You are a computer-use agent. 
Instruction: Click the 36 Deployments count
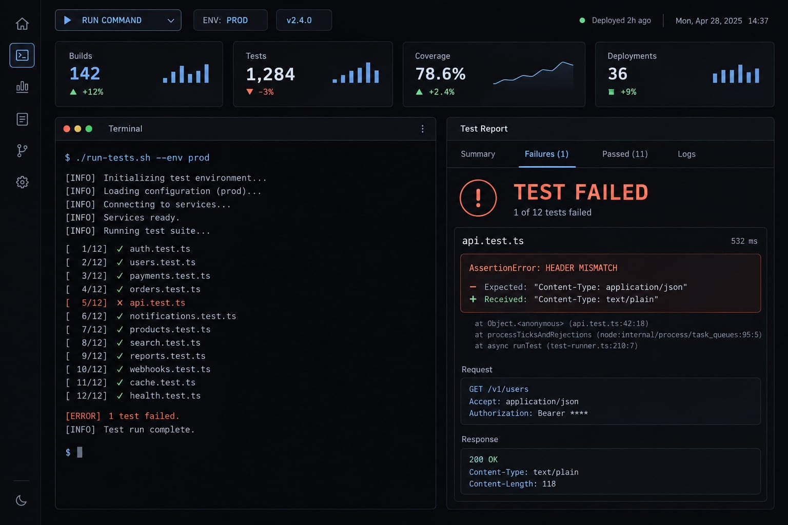[x=618, y=74]
